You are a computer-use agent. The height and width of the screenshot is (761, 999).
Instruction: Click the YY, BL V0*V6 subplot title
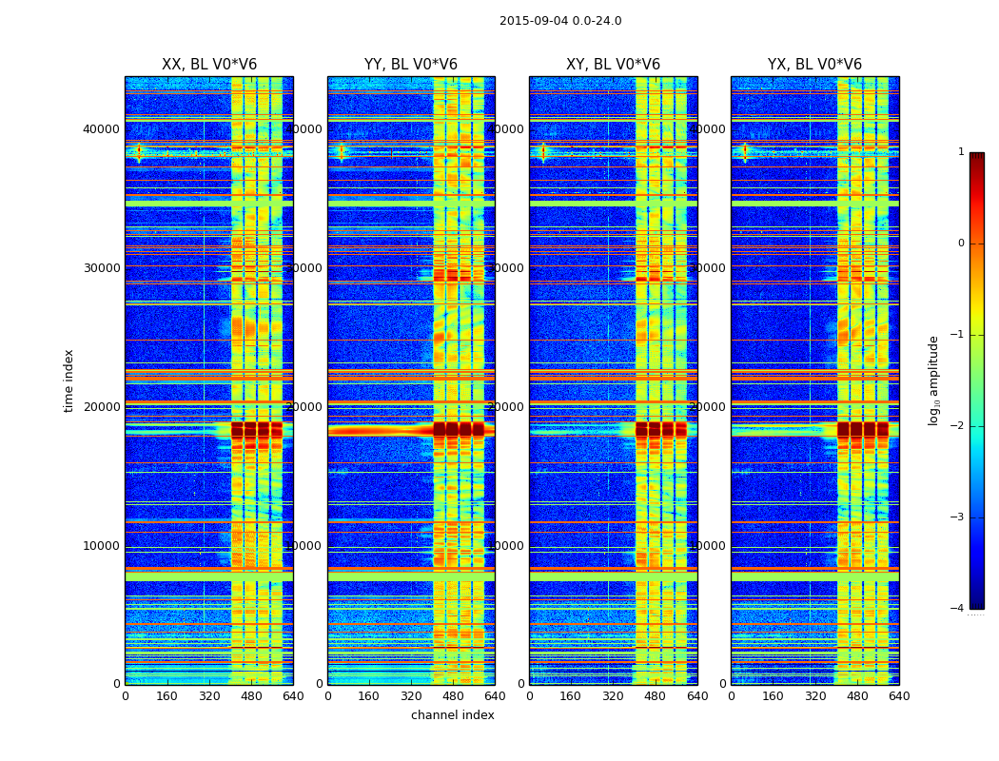pyautogui.click(x=411, y=65)
